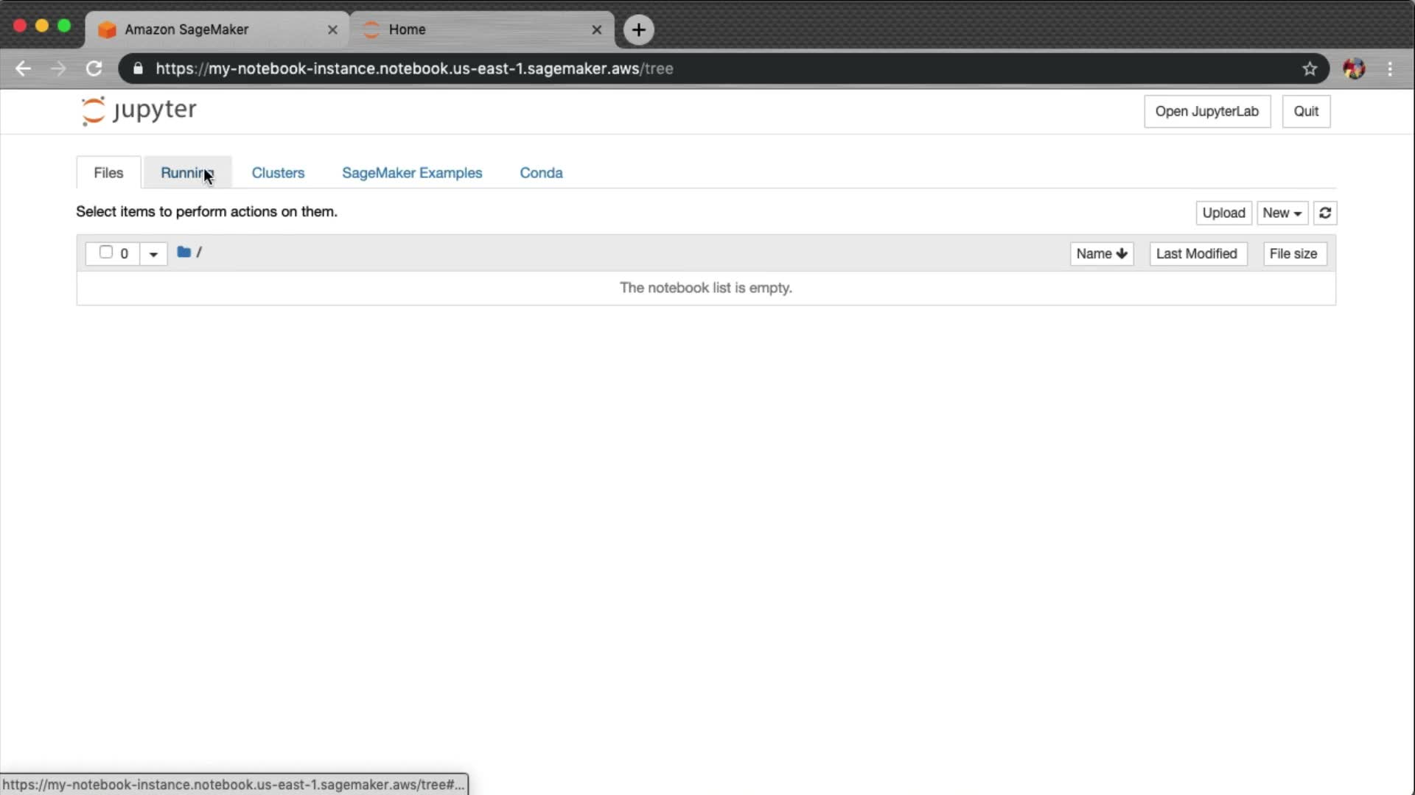Switch to the Conda tab

pos(541,172)
